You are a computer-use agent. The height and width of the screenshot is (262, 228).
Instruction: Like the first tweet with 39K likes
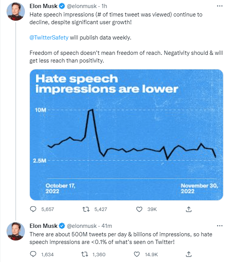point(139,209)
